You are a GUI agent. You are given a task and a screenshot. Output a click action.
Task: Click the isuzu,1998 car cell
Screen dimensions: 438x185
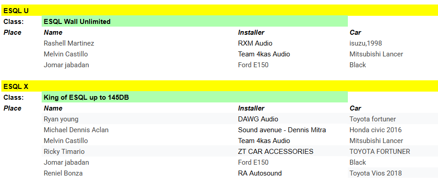(366, 43)
